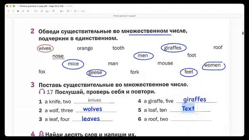The height and width of the screenshot is (140, 249).
Task: Click the text 'a leaf, four'
Action: click(x=57, y=119)
